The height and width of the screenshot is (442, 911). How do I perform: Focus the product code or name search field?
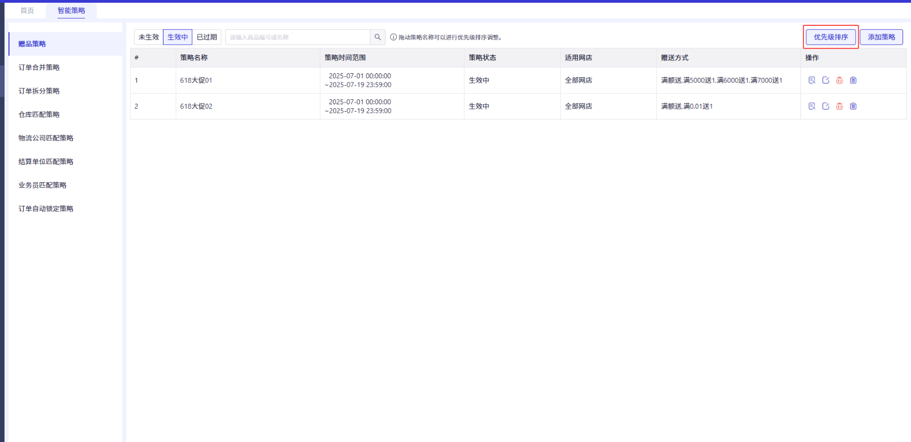[x=298, y=37]
